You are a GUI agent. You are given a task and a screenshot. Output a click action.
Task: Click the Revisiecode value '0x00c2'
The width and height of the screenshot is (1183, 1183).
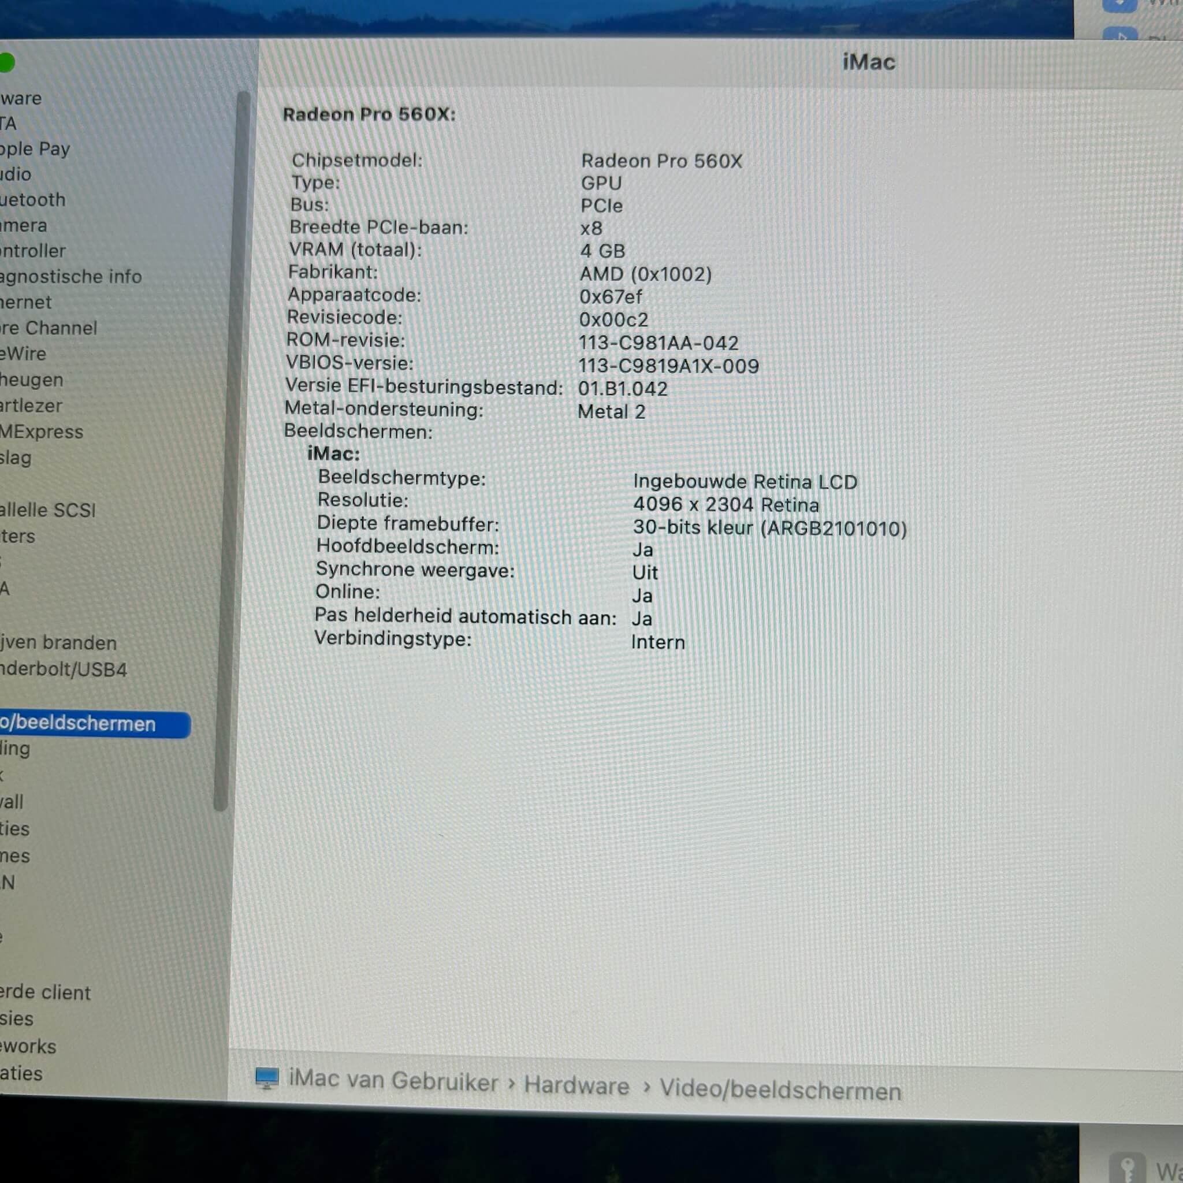(x=613, y=319)
